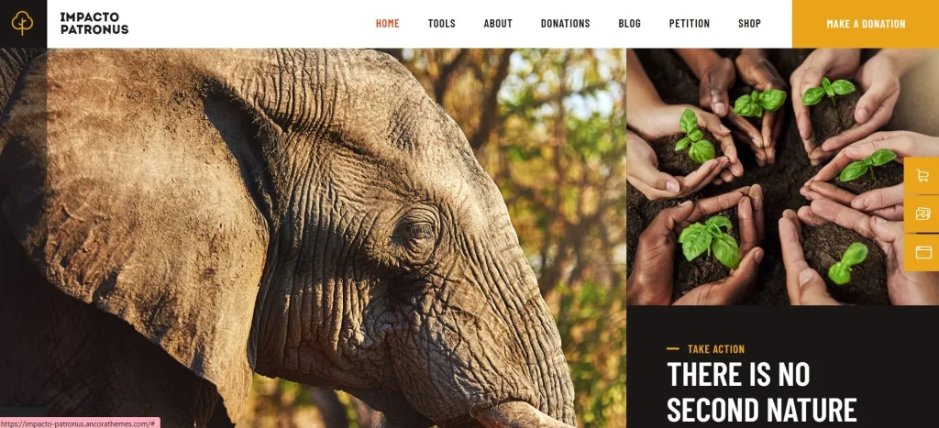
Task: Click the tree logo icon
Action: (22, 23)
